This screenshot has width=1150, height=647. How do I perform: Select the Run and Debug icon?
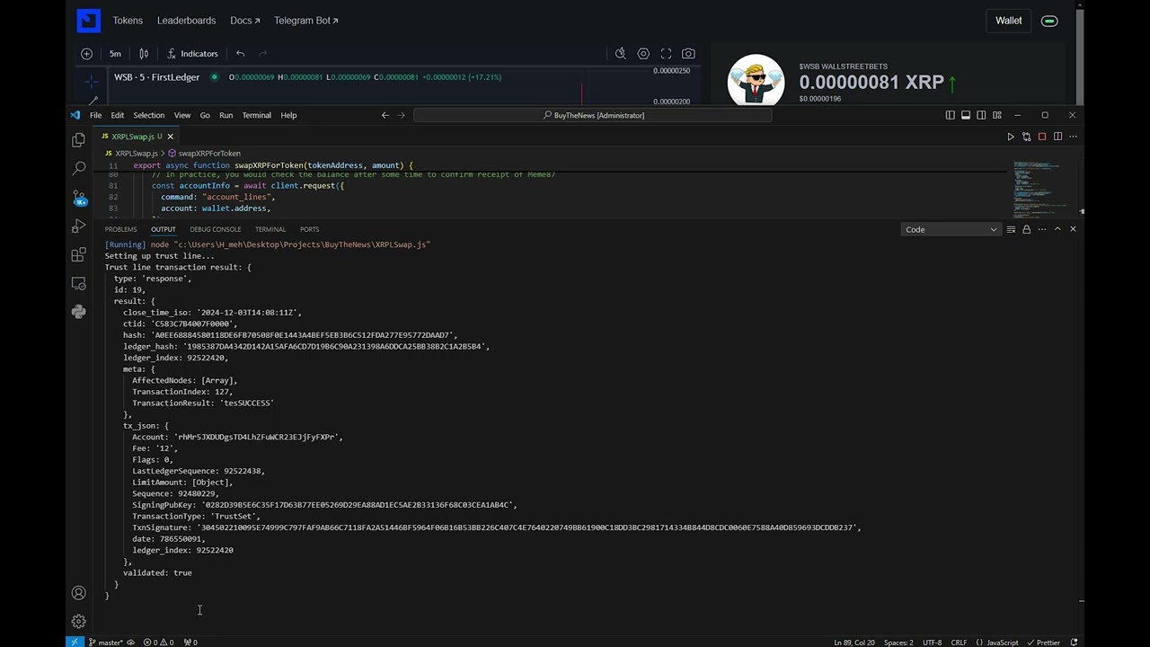[x=78, y=226]
